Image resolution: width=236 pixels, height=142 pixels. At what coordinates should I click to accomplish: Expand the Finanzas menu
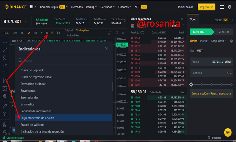click(125, 7)
